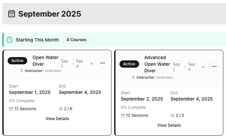This screenshot has width=226, height=139.
Task: Click the sessions calendar icon on Open Water Diver card
Action: tap(11, 109)
